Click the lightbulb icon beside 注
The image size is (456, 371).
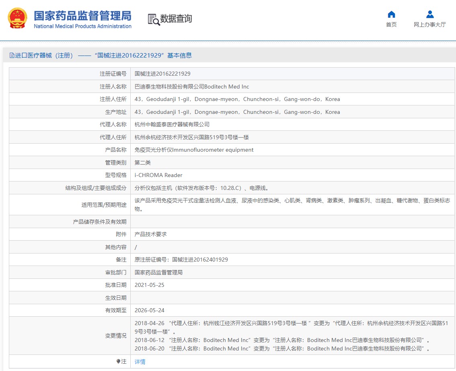pyautogui.click(x=118, y=361)
